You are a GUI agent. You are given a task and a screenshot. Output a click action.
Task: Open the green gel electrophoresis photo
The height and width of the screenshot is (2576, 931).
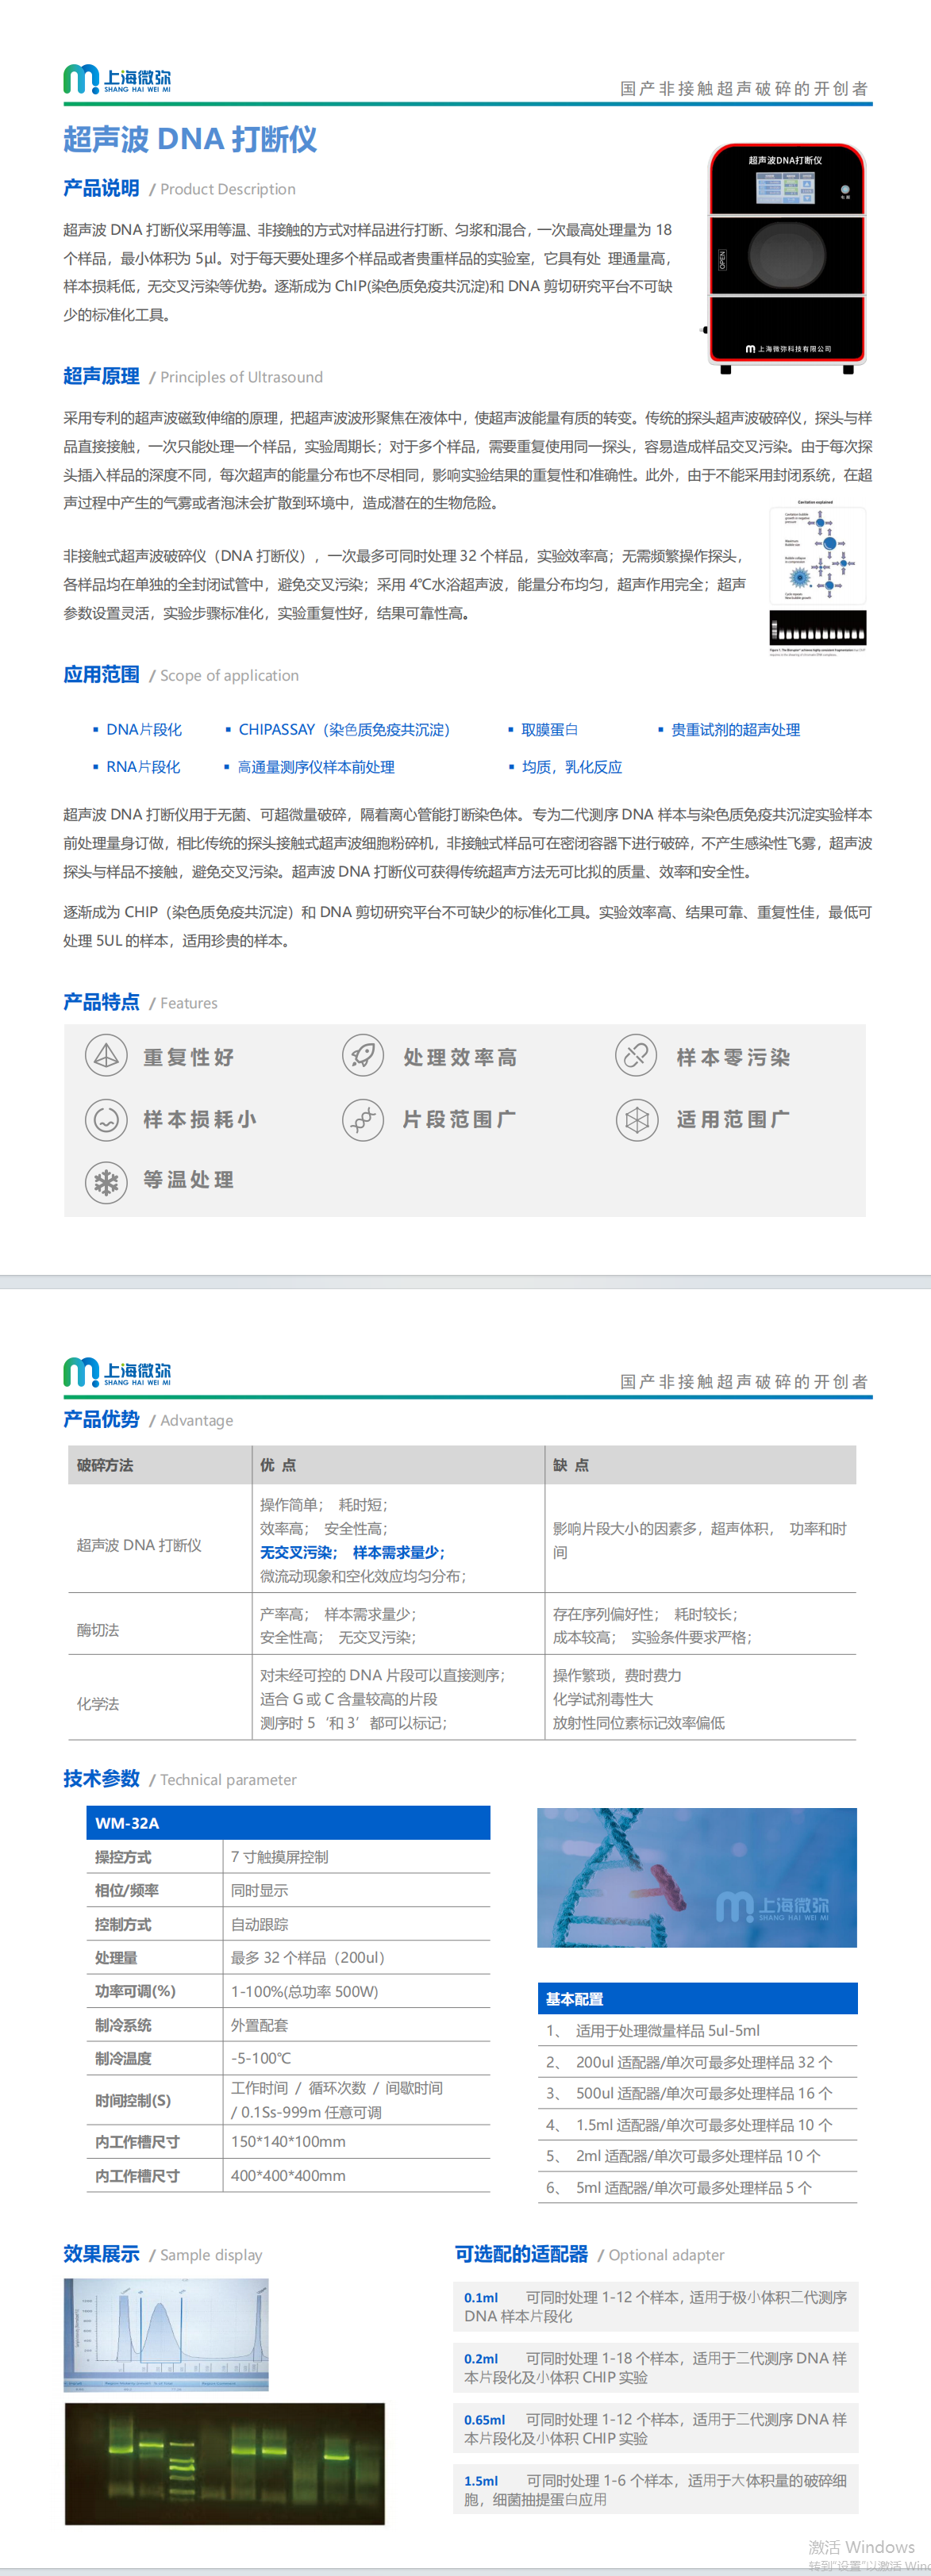tap(225, 2463)
